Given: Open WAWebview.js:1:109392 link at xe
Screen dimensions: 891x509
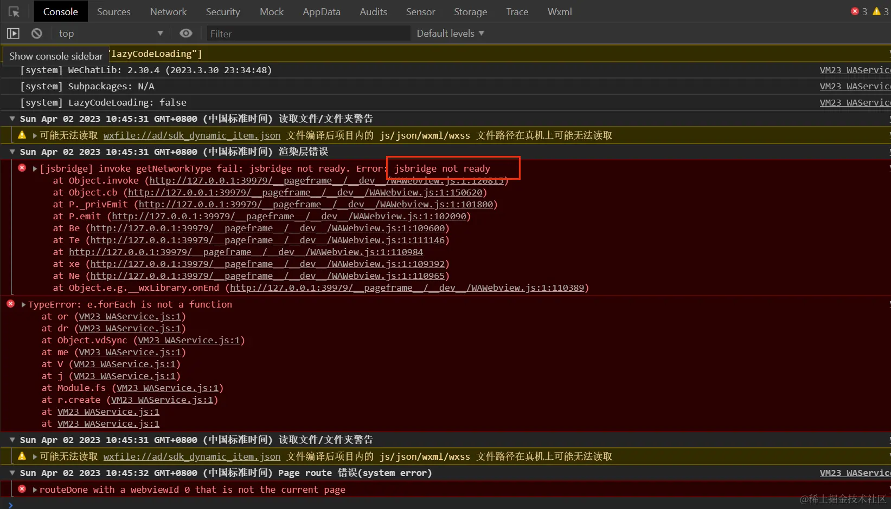Looking at the screenshot, I should pos(268,264).
